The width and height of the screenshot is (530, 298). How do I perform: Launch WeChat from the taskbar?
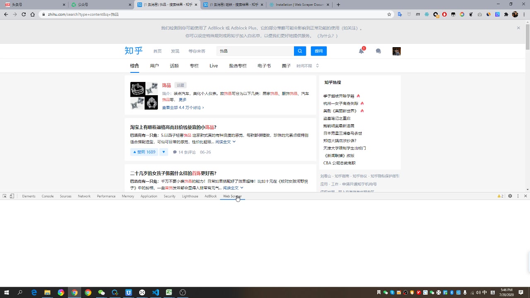point(101,293)
